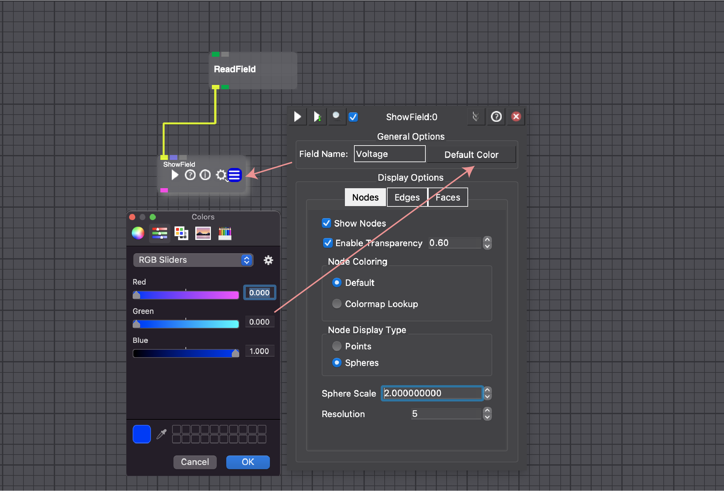Select Points node display type

tap(337, 346)
